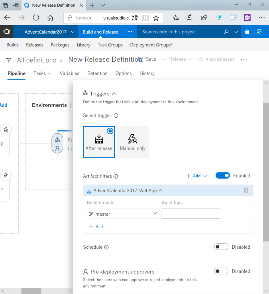Open the Releases hub

click(35, 45)
